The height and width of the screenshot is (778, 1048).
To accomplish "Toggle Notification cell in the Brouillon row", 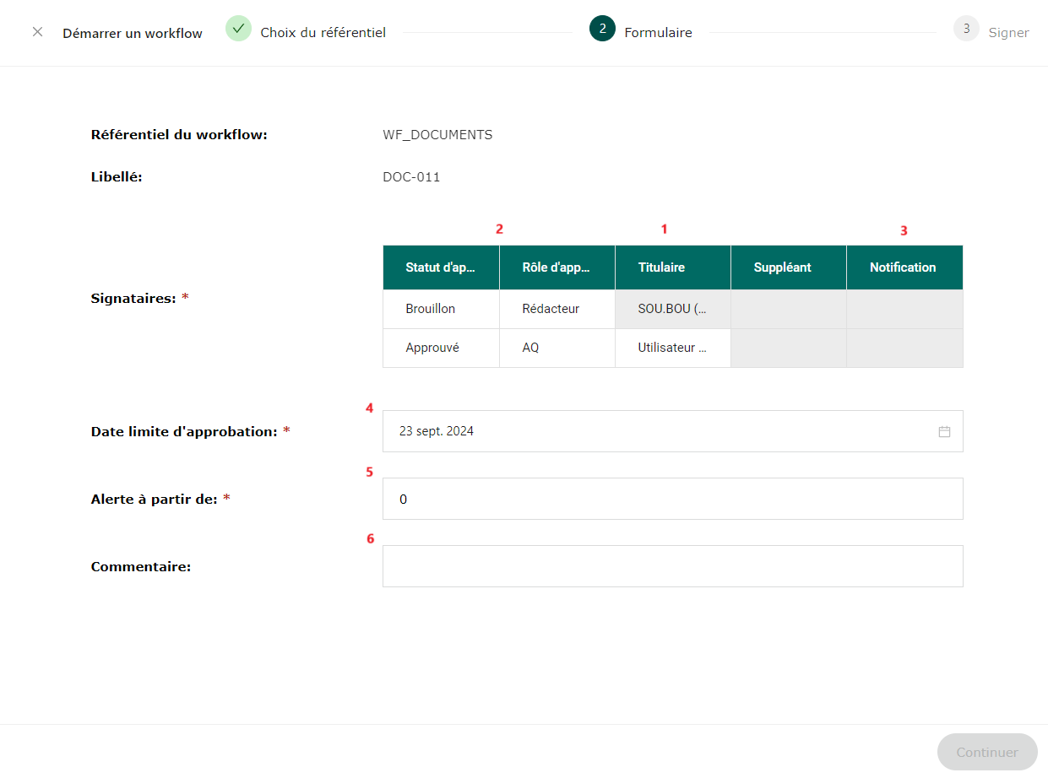I will click(904, 309).
